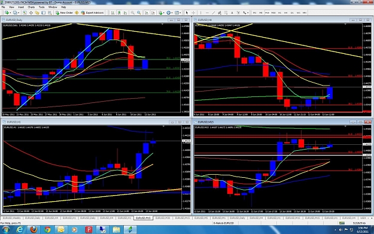
Task: Toggle Expert Advisors on or off
Action: (x=93, y=13)
